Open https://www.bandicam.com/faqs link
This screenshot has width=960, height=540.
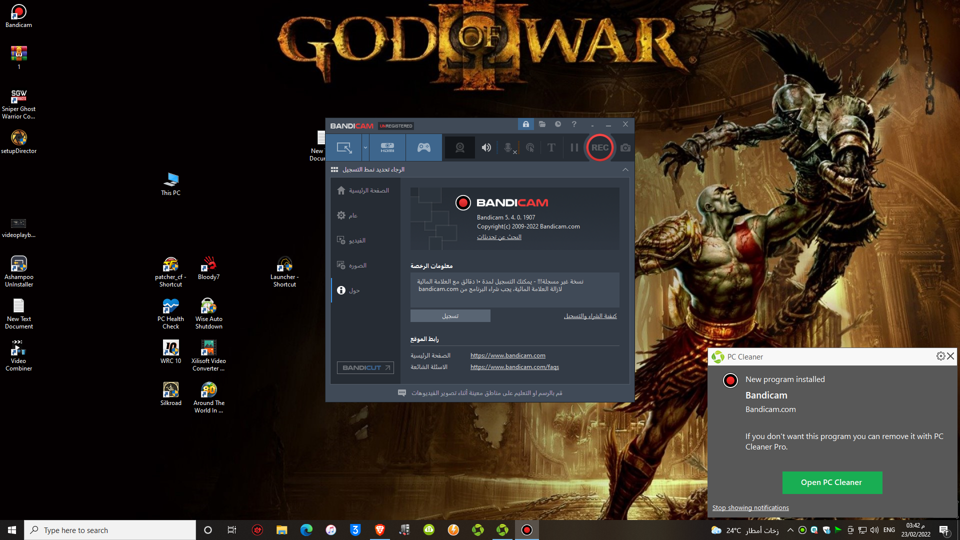(514, 367)
